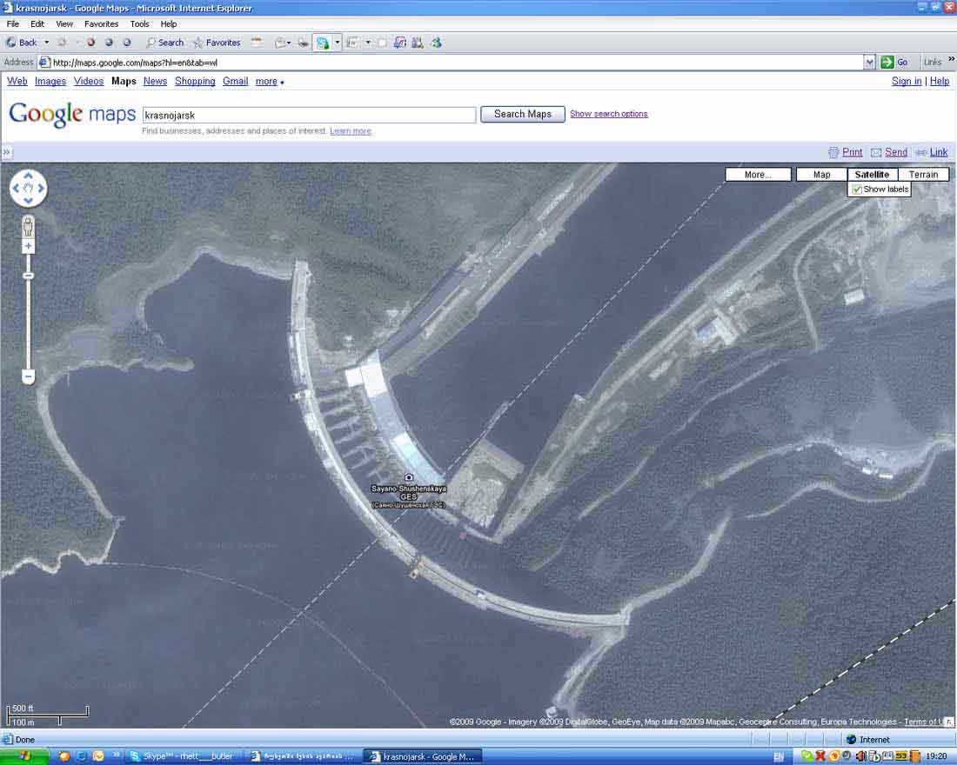Image resolution: width=957 pixels, height=765 pixels.
Task: Click the Street View pegman icon
Action: [x=28, y=226]
